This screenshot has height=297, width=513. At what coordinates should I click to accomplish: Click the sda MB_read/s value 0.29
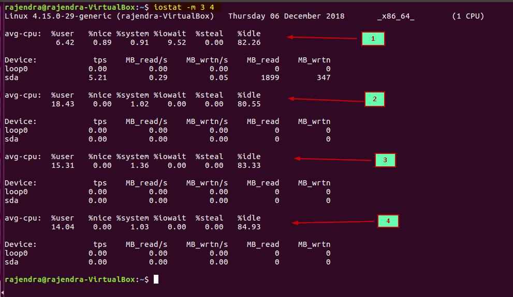click(x=158, y=77)
